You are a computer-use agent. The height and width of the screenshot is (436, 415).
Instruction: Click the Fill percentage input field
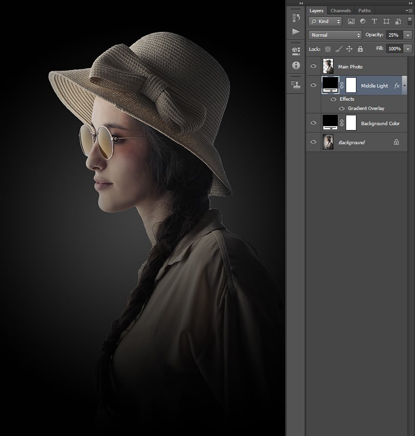(394, 49)
